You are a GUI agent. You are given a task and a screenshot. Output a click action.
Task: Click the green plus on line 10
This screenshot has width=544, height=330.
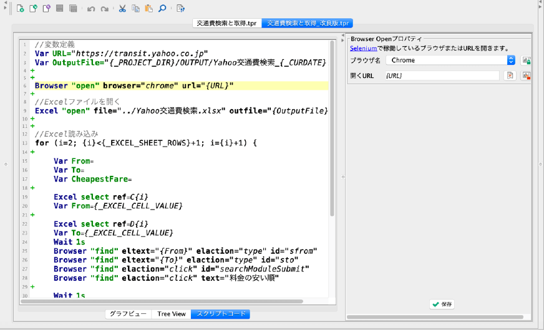[32, 119]
